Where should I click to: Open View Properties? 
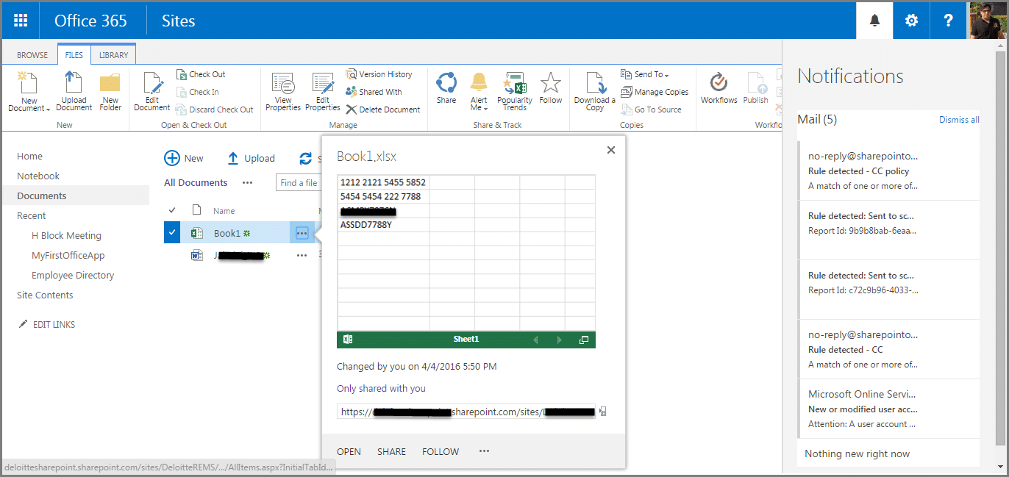click(283, 93)
